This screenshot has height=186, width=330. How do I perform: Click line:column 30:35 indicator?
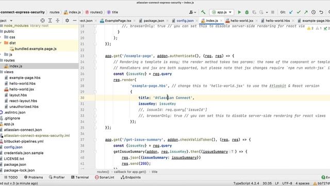click(x=267, y=183)
